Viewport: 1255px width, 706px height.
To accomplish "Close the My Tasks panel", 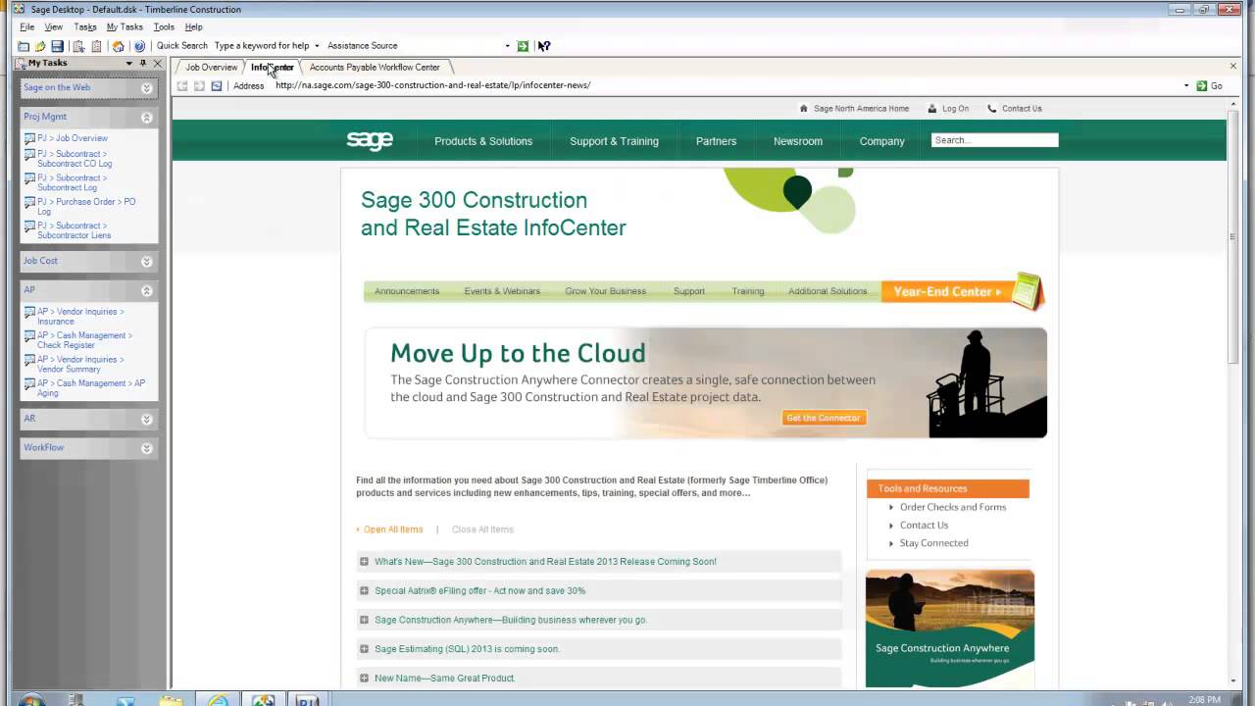I will 157,63.
